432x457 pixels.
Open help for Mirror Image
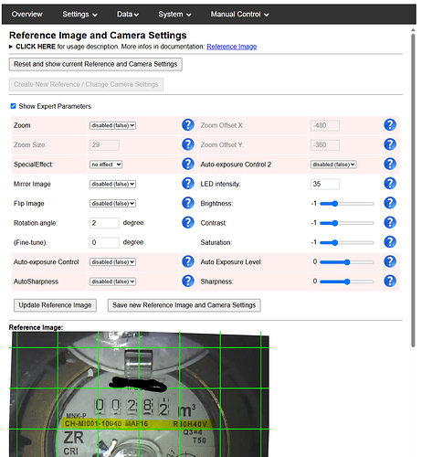(x=188, y=184)
